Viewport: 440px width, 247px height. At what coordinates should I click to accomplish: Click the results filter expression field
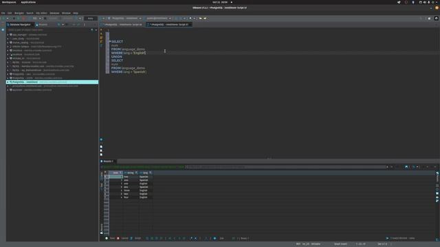pyautogui.click(x=285, y=167)
